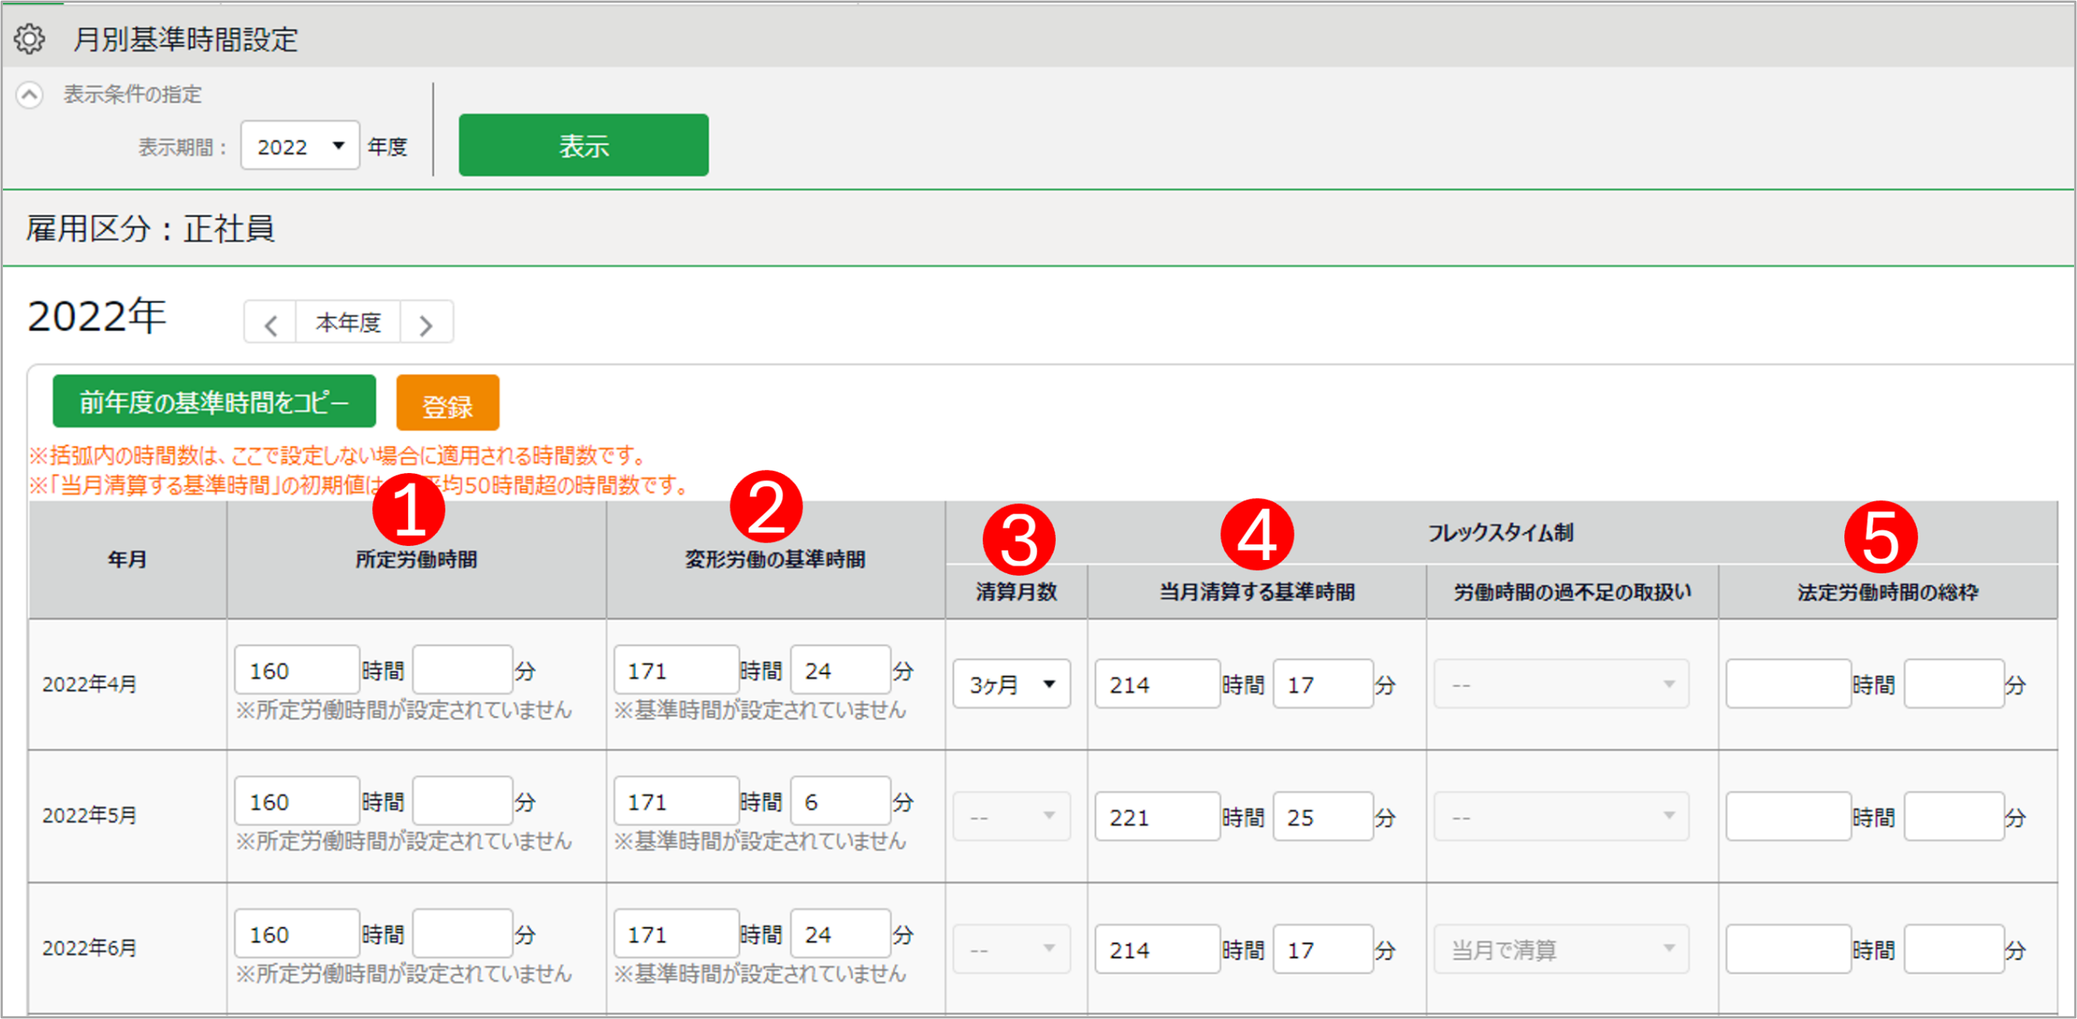Open June 当月で清算 handling dropdown
The image size is (2077, 1019).
pyautogui.click(x=1560, y=949)
